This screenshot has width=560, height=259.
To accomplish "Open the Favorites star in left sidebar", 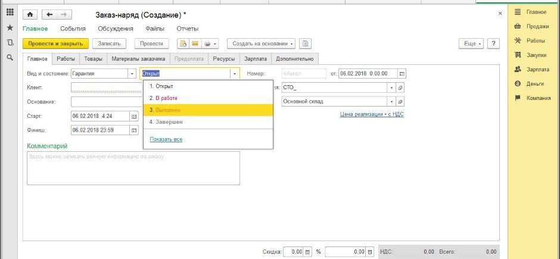I will click(x=10, y=27).
